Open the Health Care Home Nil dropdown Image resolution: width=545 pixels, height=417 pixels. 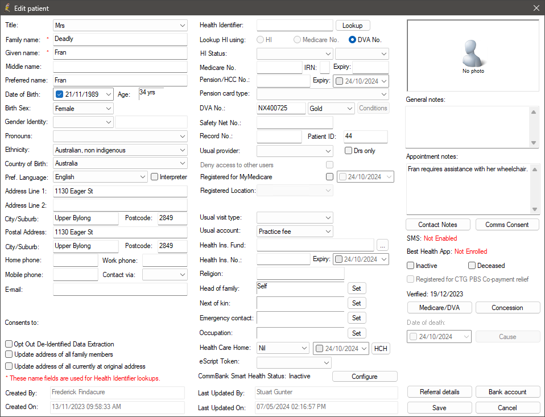click(283, 348)
